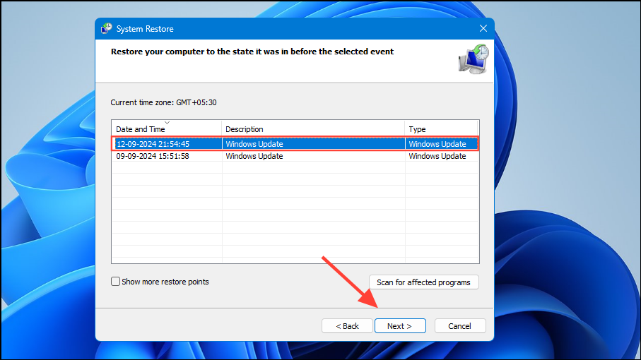
Task: Select restore point dated 09-09-2024 15:51:58
Action: [295, 156]
